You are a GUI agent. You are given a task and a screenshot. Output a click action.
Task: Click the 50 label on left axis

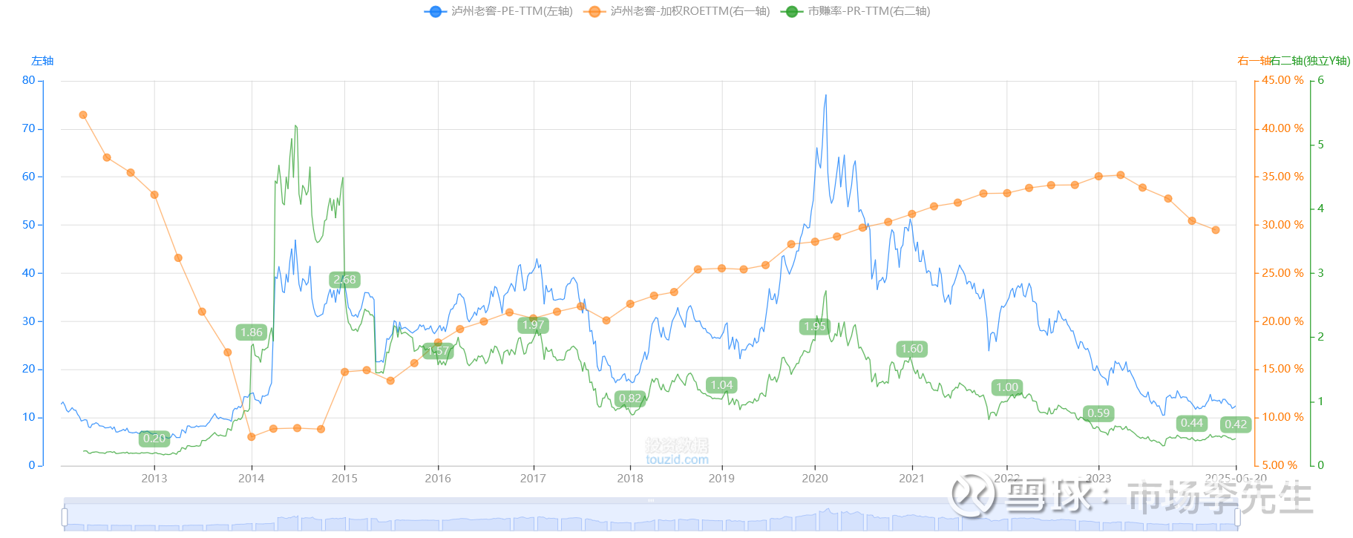tap(28, 225)
